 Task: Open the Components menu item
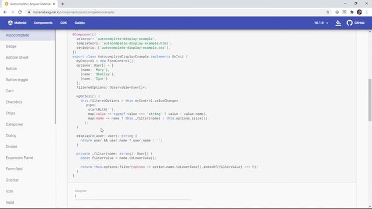click(43, 23)
